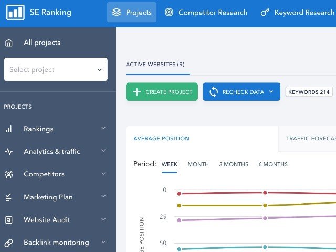Click the Marketing Plan checklist icon
This screenshot has width=336, height=252.
[x=9, y=197]
